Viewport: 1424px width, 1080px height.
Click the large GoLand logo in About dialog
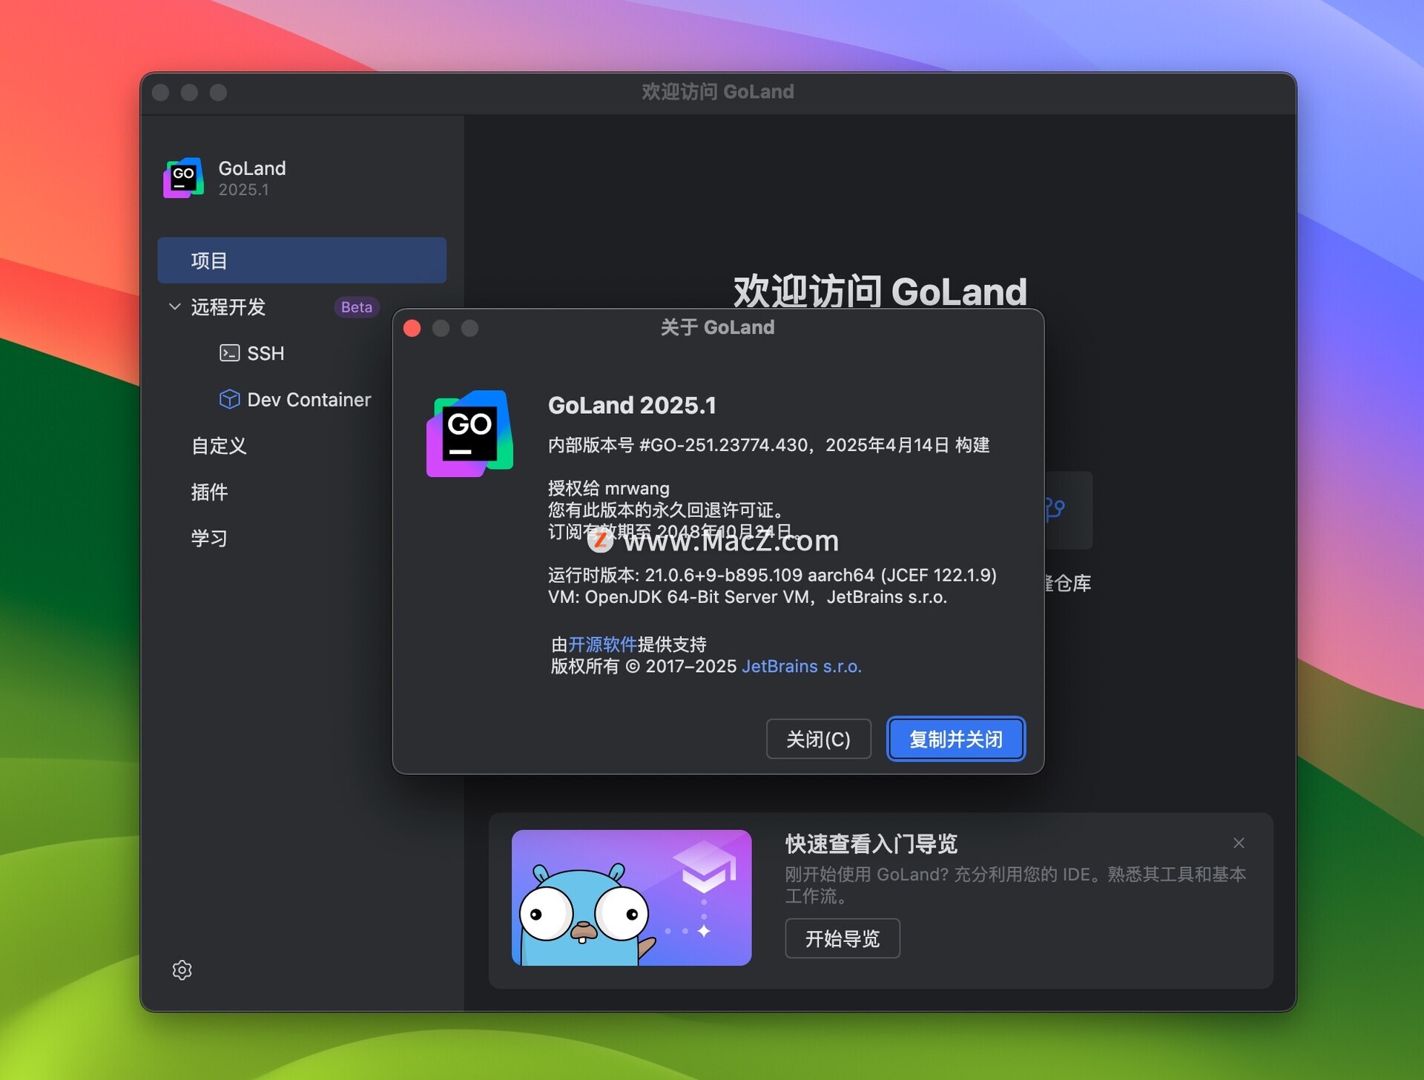tap(469, 433)
